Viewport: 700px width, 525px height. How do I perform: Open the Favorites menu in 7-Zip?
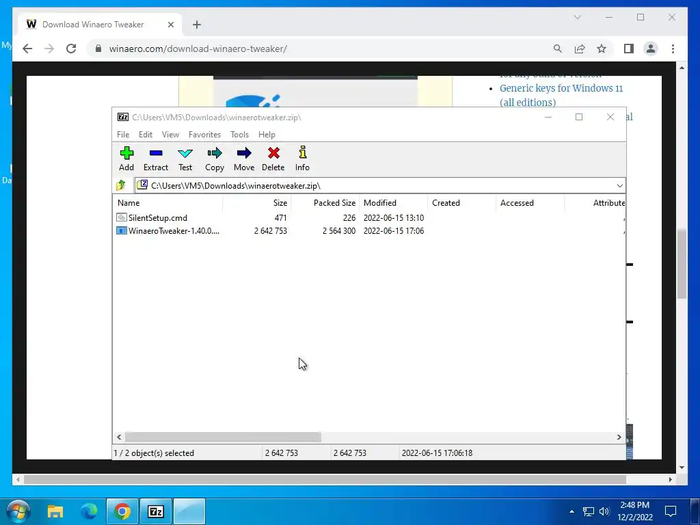(x=204, y=135)
